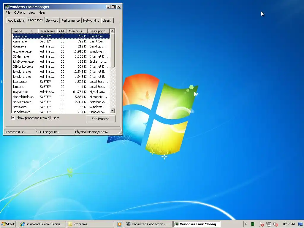The width and height of the screenshot is (304, 228).
Task: Switch to the Services tab
Action: (52, 20)
